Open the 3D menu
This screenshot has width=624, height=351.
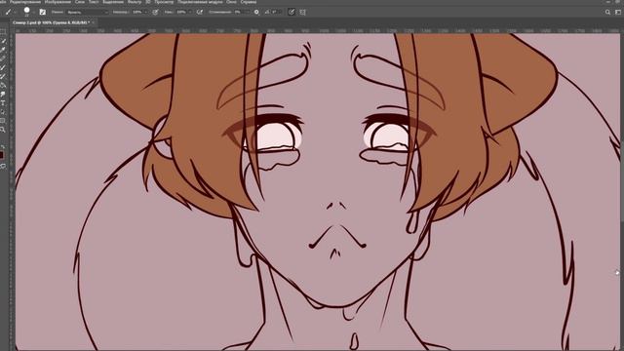tap(147, 2)
